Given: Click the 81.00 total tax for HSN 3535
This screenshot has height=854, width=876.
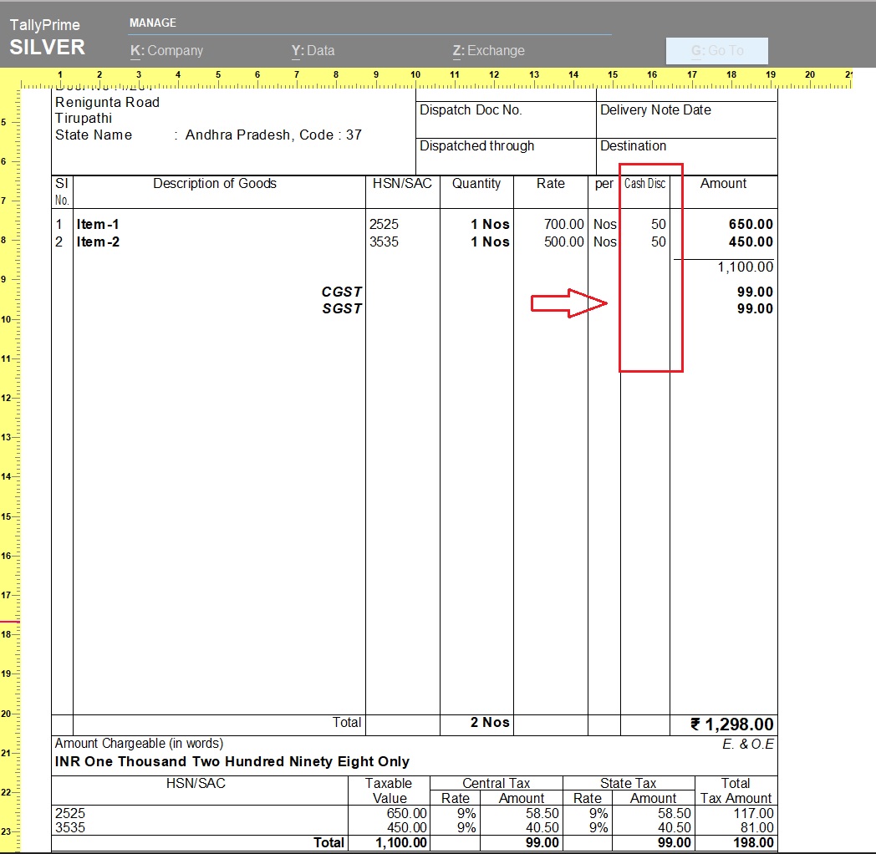Looking at the screenshot, I should (756, 828).
